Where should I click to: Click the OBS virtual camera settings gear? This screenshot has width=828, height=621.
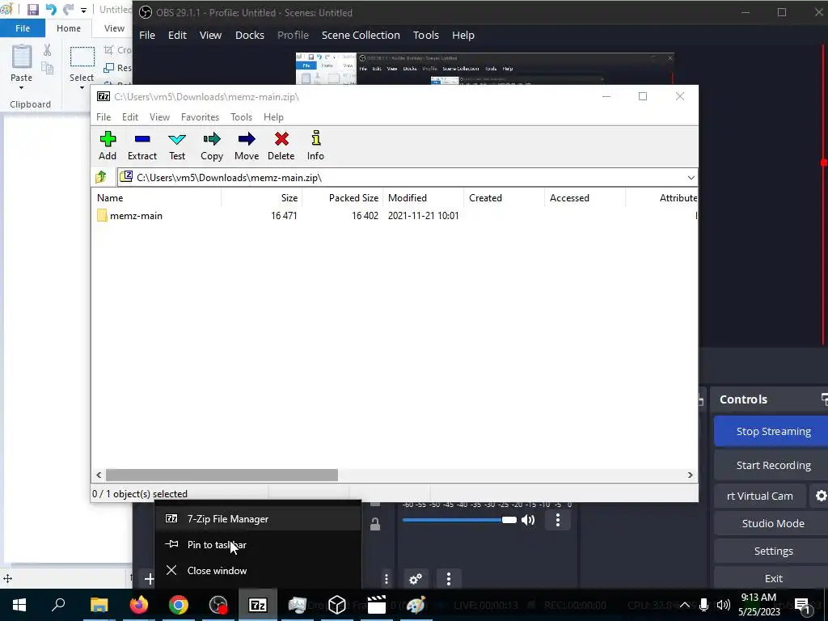tap(820, 496)
